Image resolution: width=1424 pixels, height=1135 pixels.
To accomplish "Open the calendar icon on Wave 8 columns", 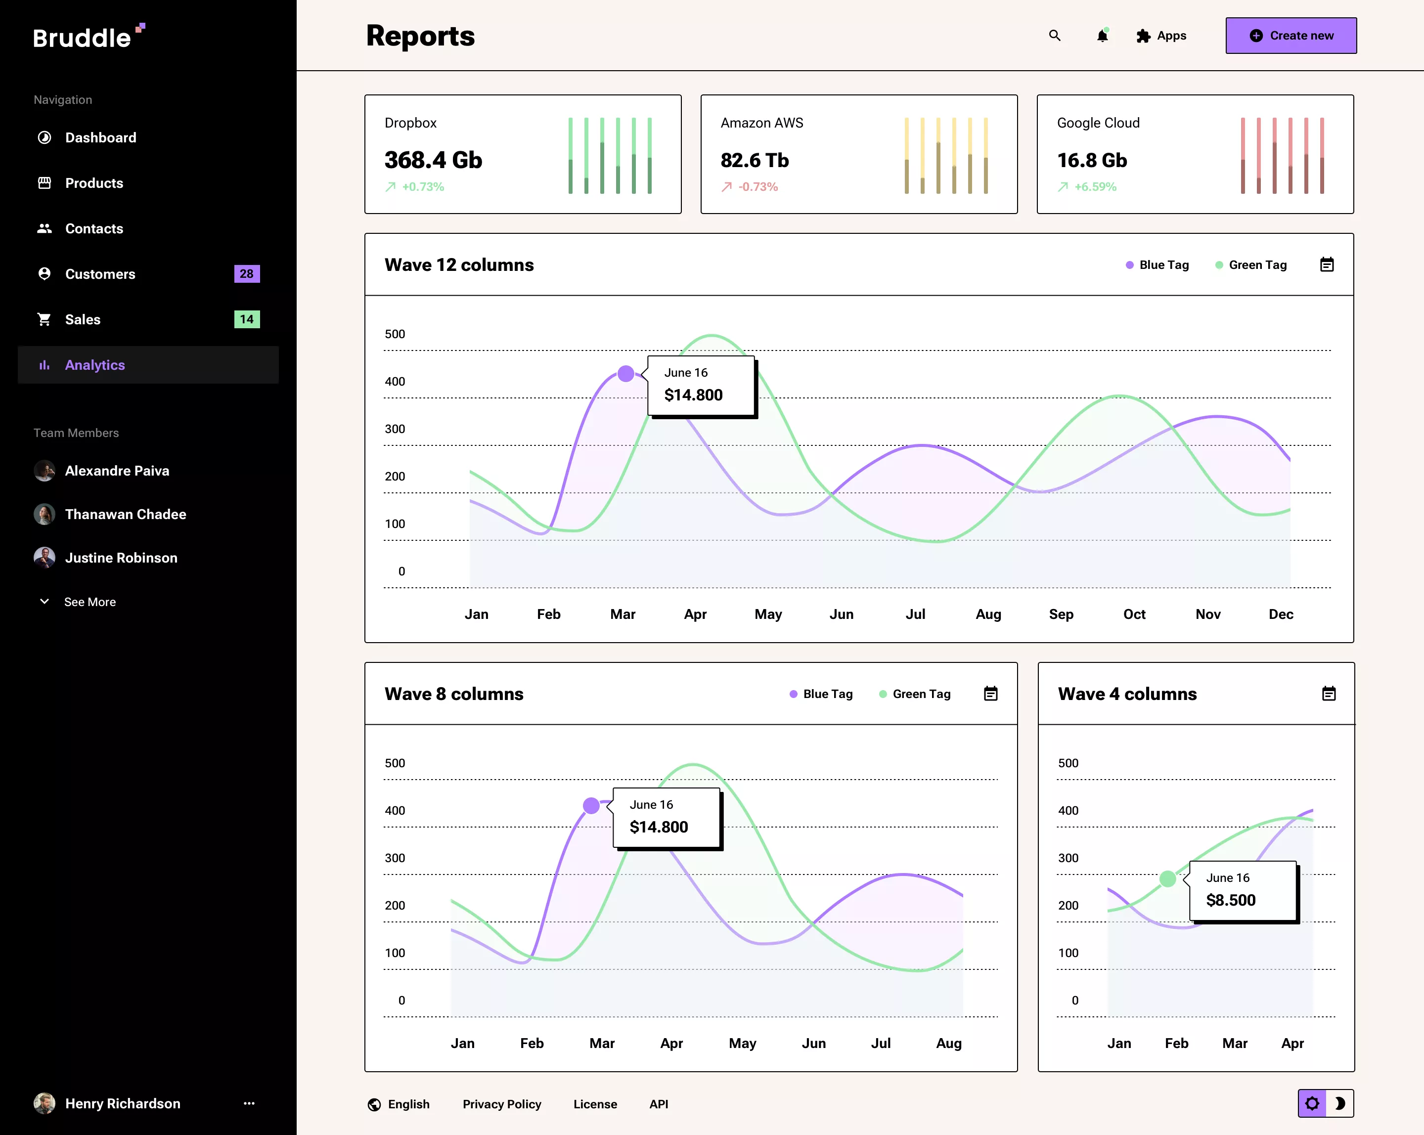I will (990, 694).
